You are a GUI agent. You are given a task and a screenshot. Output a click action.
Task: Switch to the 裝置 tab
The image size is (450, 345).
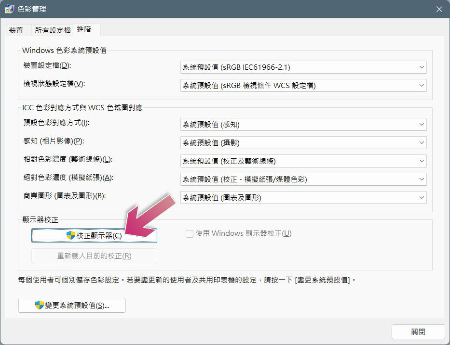(x=16, y=30)
